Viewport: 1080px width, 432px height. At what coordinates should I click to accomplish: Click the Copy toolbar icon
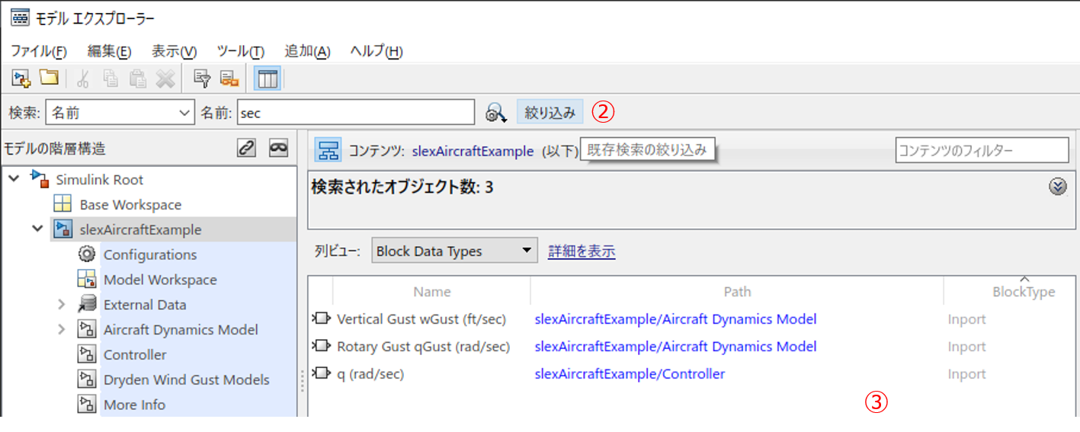111,78
